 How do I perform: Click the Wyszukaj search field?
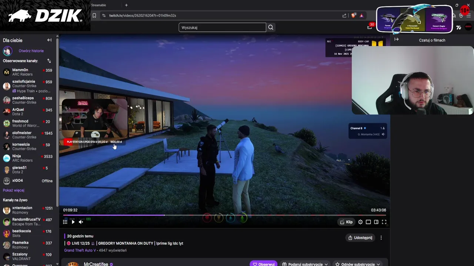coord(222,27)
